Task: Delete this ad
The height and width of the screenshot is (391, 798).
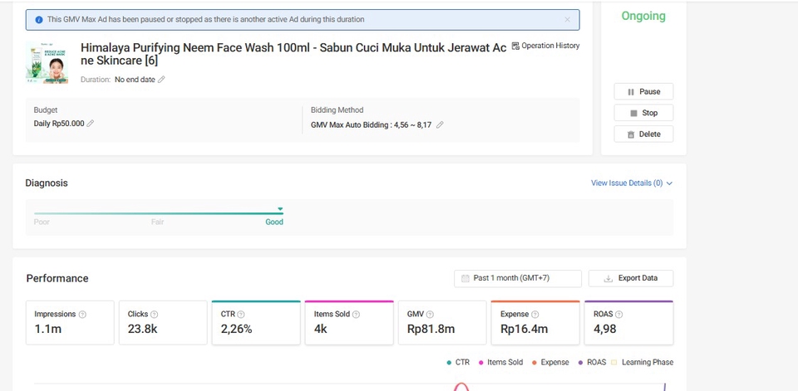Action: tap(643, 134)
